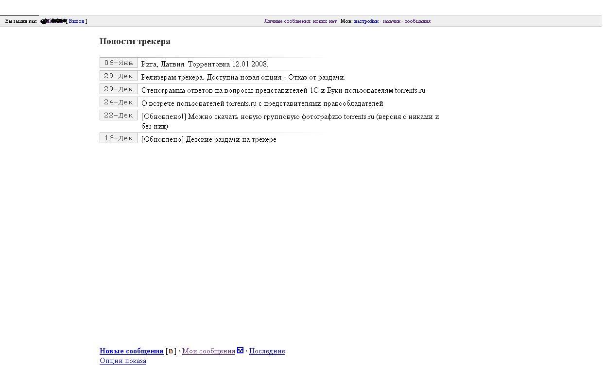Open the Мои сообщения link
Image resolution: width=605 pixels, height=365 pixels.
pyautogui.click(x=208, y=351)
